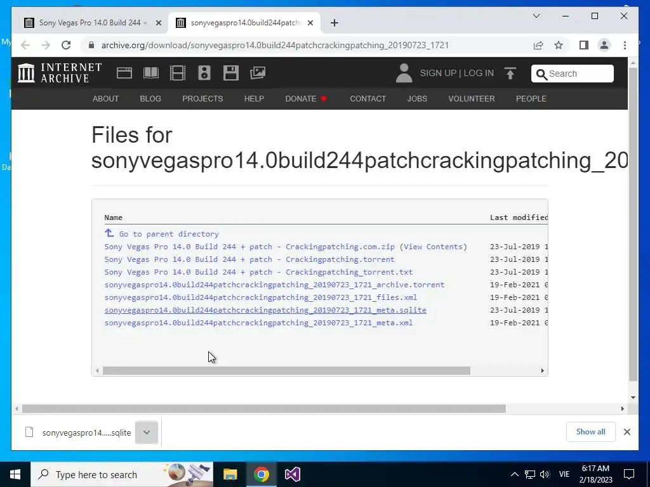The image size is (650, 487).
Task: Click the user avatar icon
Action: pos(404,73)
